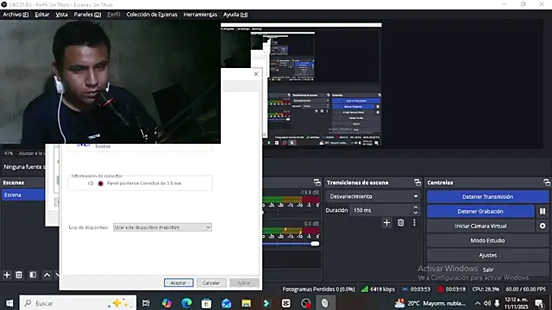
Task: Click 'Fotogramas Perdidos 0 (0.0%)' status text
Action: 318,289
